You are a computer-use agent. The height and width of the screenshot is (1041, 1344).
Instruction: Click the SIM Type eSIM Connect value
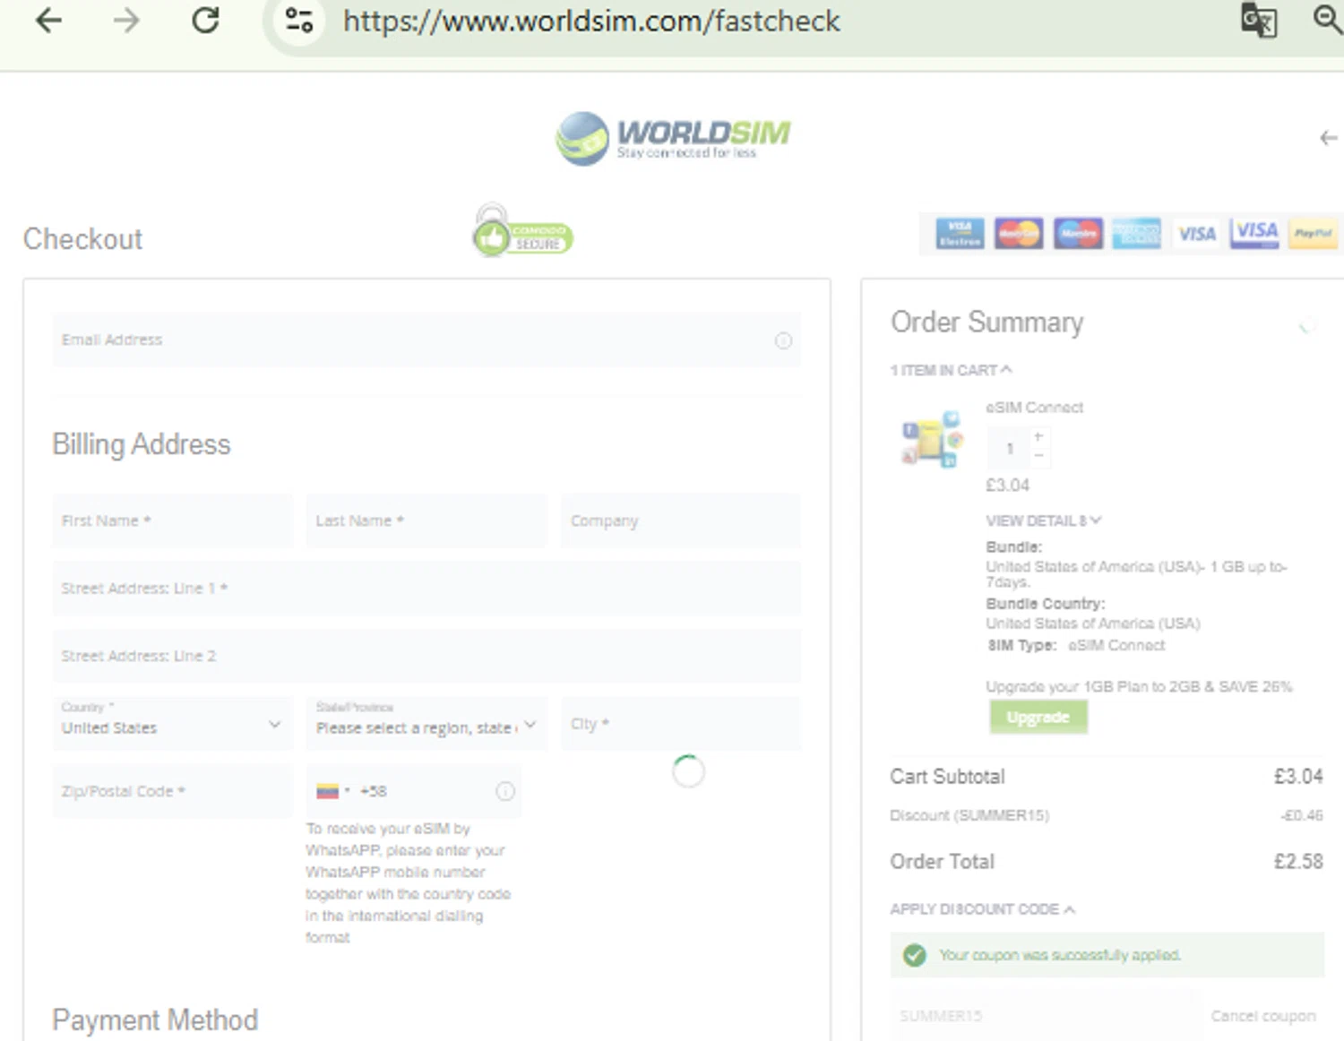[1116, 645]
